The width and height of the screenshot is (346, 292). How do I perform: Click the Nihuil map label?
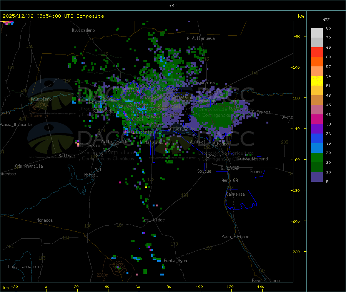(91, 175)
